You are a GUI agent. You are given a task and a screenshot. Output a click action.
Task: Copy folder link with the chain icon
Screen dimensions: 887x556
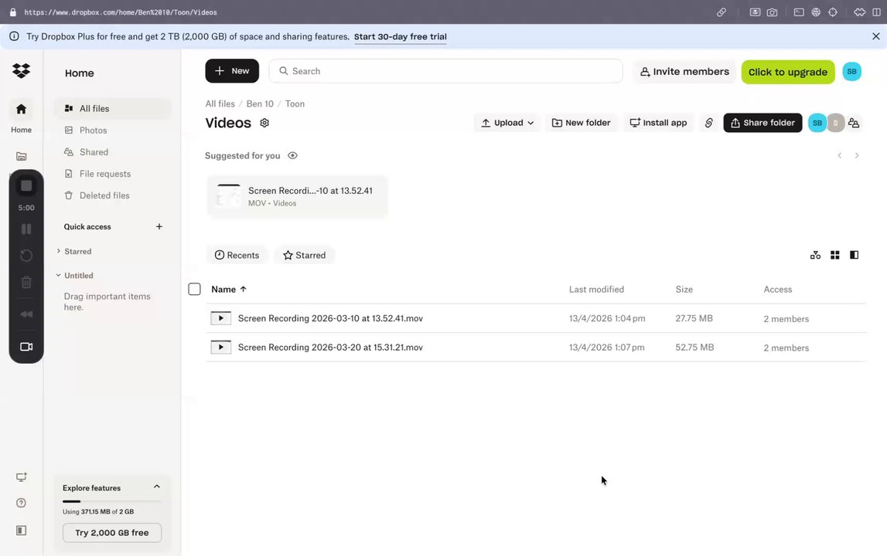click(708, 123)
